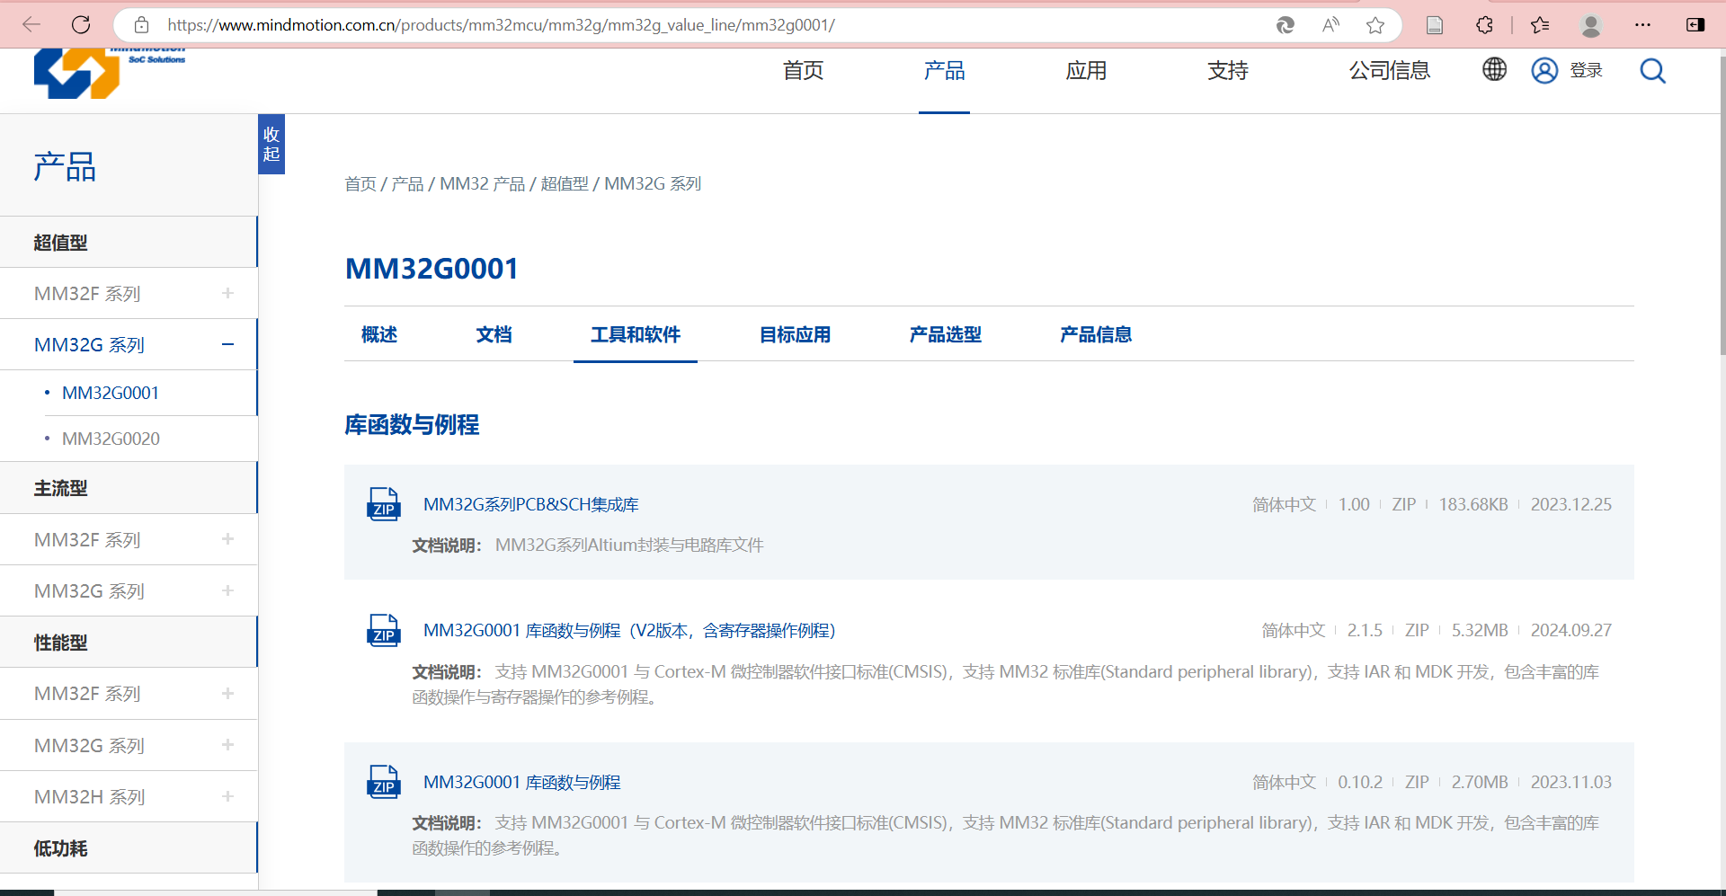This screenshot has height=896, width=1726.
Task: Click the user login avatar icon
Action: tap(1544, 70)
